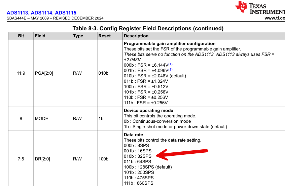Click Programmable gain amplifier configuration heading
This screenshot has width=285, height=186.
point(170,44)
